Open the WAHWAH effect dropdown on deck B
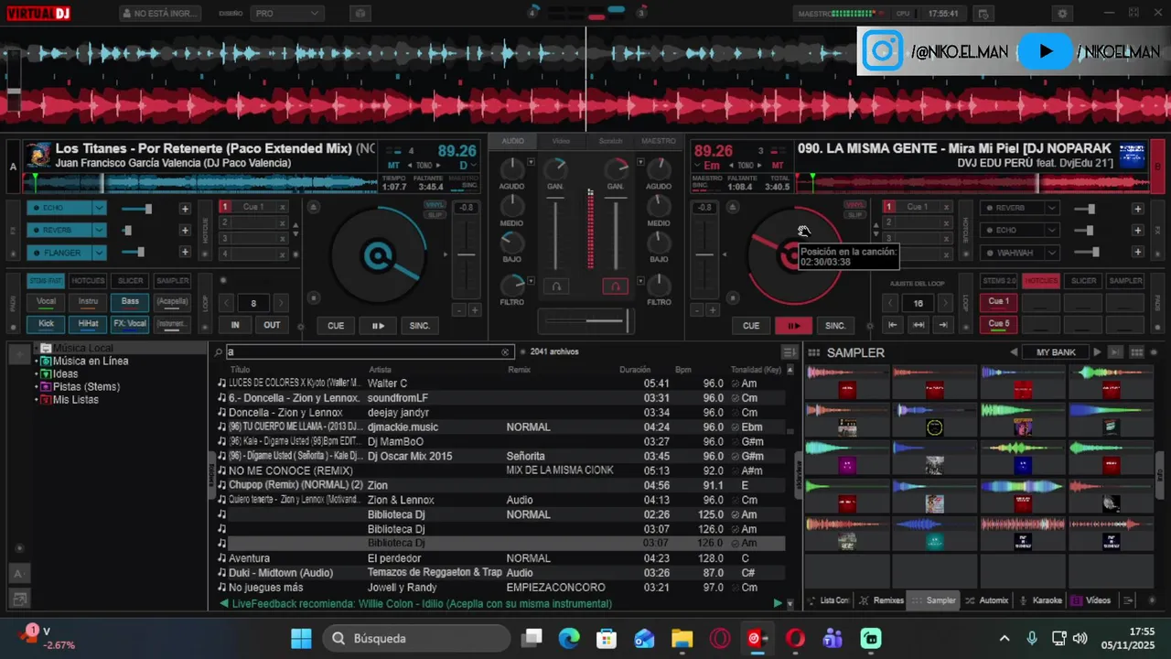 click(1051, 253)
